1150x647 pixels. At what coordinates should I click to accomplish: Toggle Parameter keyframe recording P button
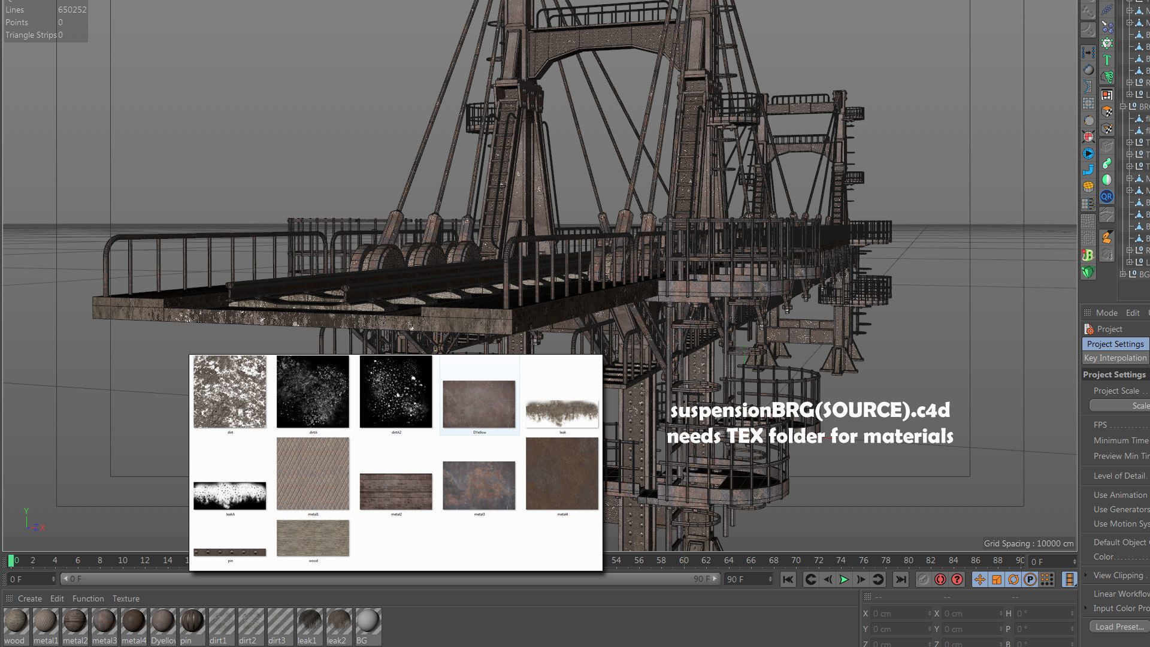coord(1030,579)
